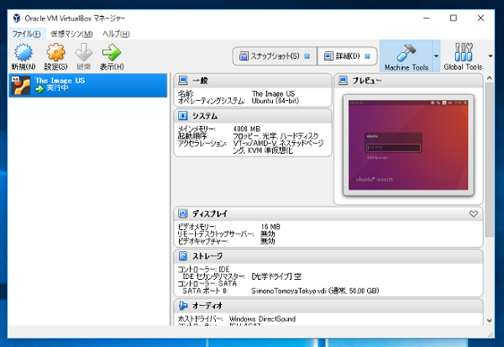Click the Display (ディスプレイ) section icon
The width and height of the screenshot is (504, 347).
click(182, 213)
